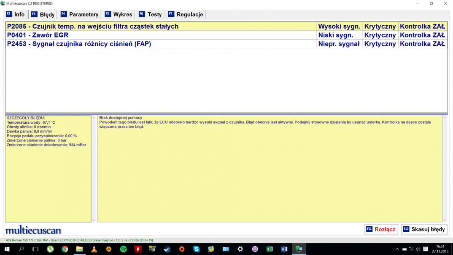Launch Google Chrome from taskbar

(x=65, y=249)
